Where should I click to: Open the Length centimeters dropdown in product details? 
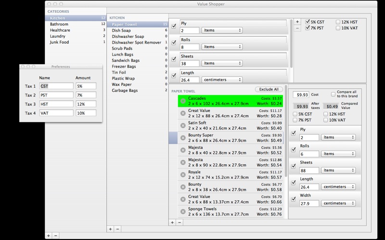(x=338, y=187)
